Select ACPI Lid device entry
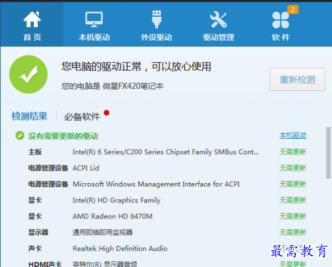 [86, 168]
